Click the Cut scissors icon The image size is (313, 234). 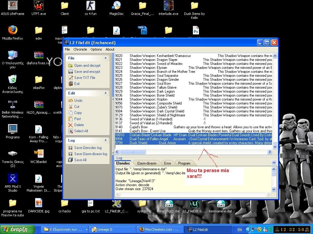click(71, 107)
